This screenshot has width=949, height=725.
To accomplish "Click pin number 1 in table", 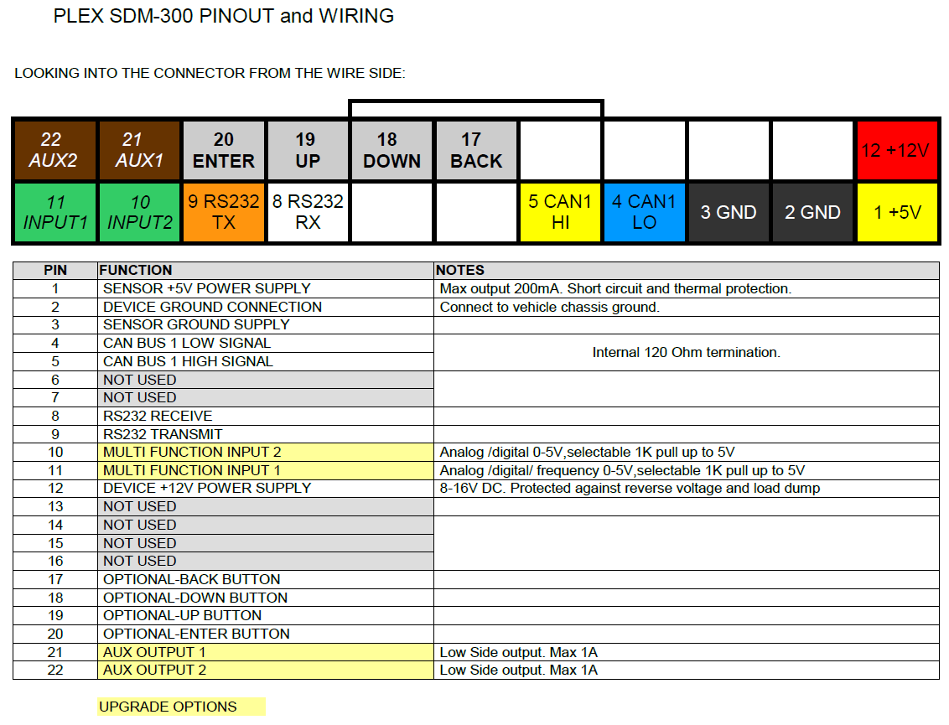I will [55, 288].
